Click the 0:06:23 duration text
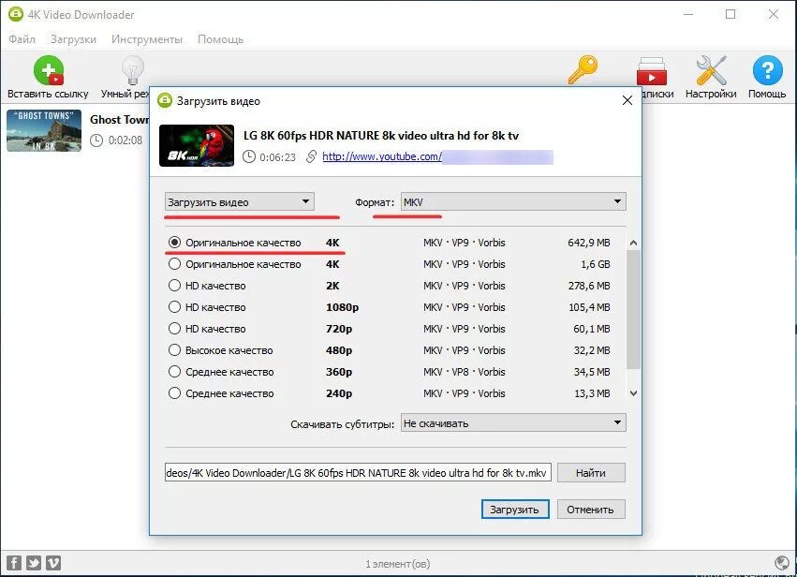797x577 pixels. (277, 157)
